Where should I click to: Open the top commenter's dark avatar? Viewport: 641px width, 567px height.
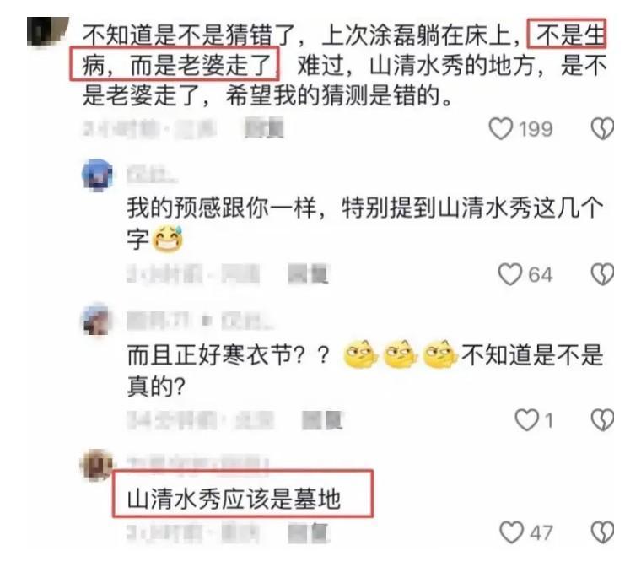coord(46,31)
